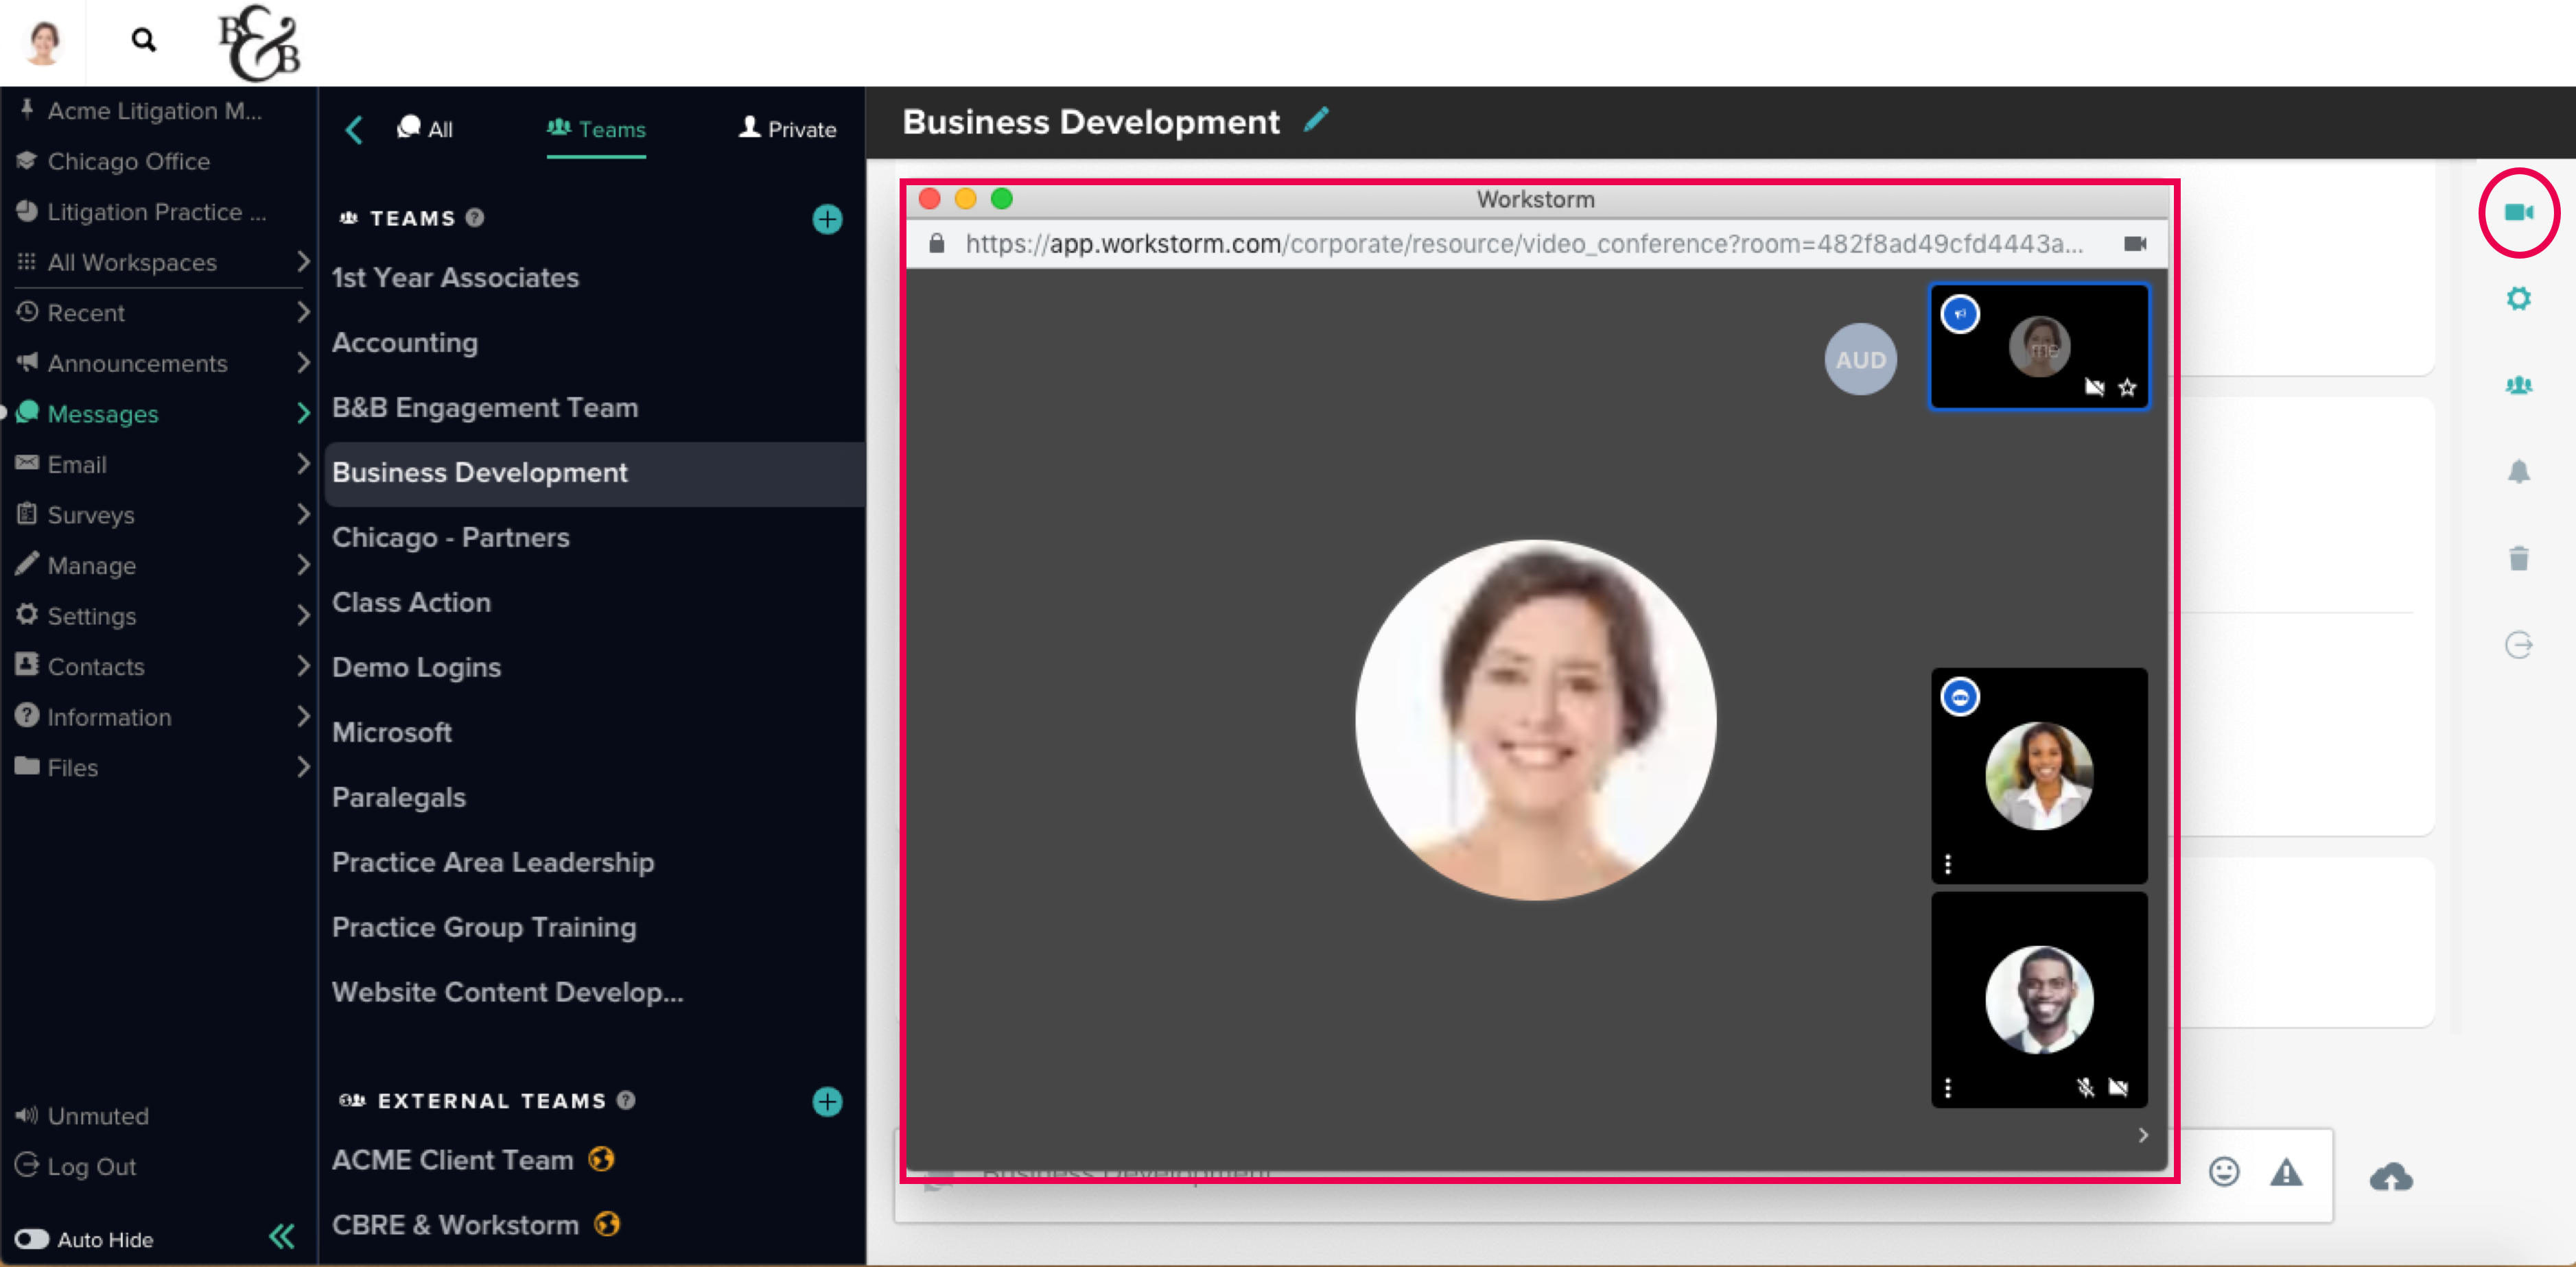Open user profile avatar at top left
The height and width of the screenshot is (1267, 2576).
tap(43, 42)
